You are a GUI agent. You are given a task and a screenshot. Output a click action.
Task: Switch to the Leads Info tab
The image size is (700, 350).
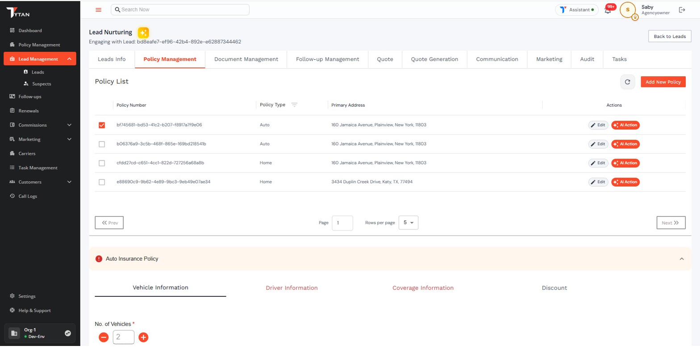tap(112, 59)
